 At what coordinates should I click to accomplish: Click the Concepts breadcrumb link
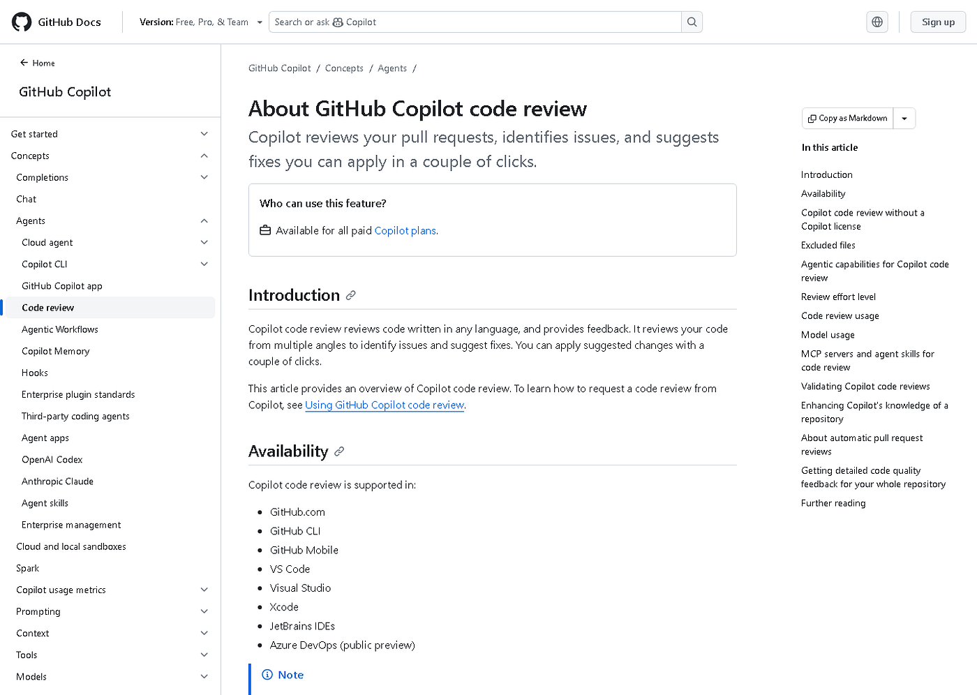click(x=344, y=68)
